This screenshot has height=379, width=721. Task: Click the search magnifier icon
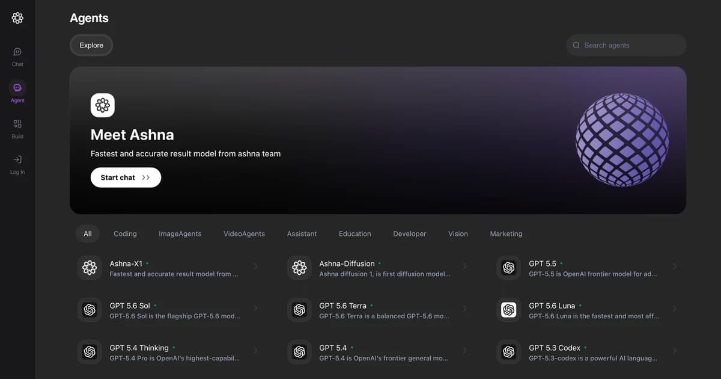click(x=576, y=45)
